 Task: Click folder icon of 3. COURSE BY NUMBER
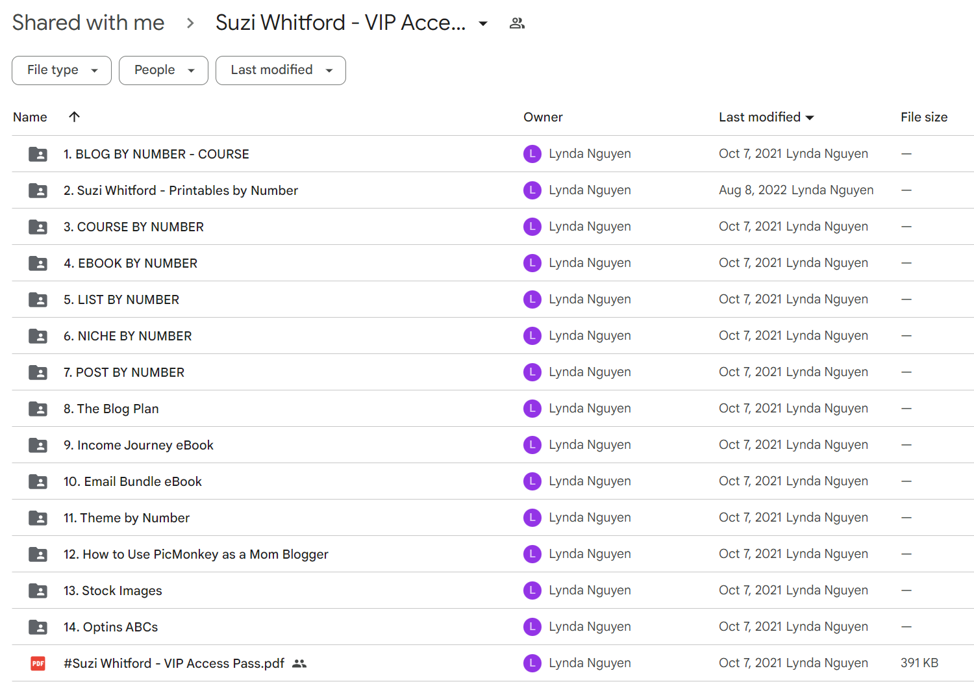pyautogui.click(x=38, y=227)
